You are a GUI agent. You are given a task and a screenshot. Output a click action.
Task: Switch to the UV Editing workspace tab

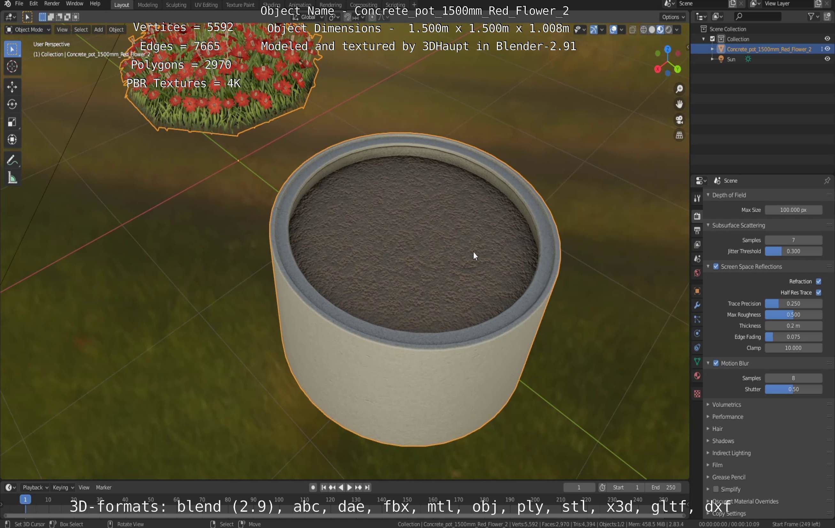click(x=206, y=5)
